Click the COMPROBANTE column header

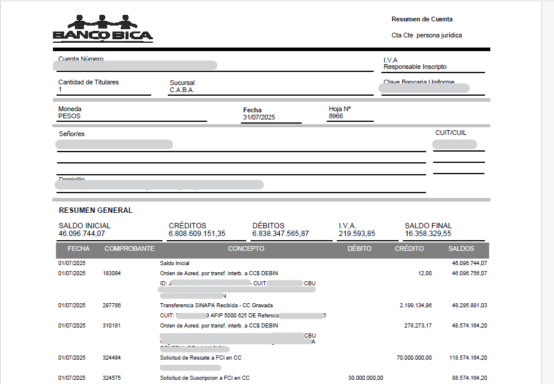tap(129, 249)
